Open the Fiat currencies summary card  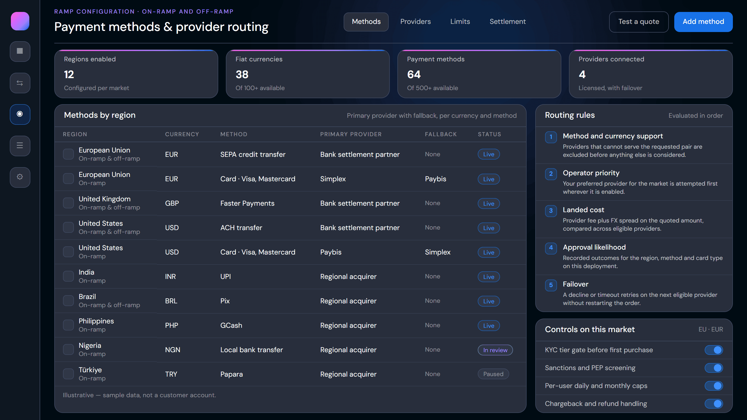[x=308, y=74]
